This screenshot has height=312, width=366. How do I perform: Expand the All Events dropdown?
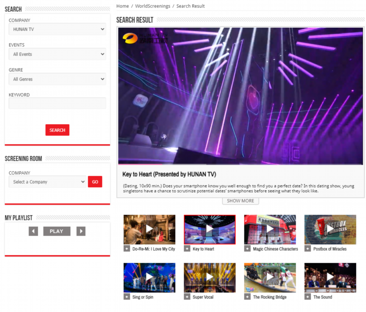pyautogui.click(x=57, y=54)
